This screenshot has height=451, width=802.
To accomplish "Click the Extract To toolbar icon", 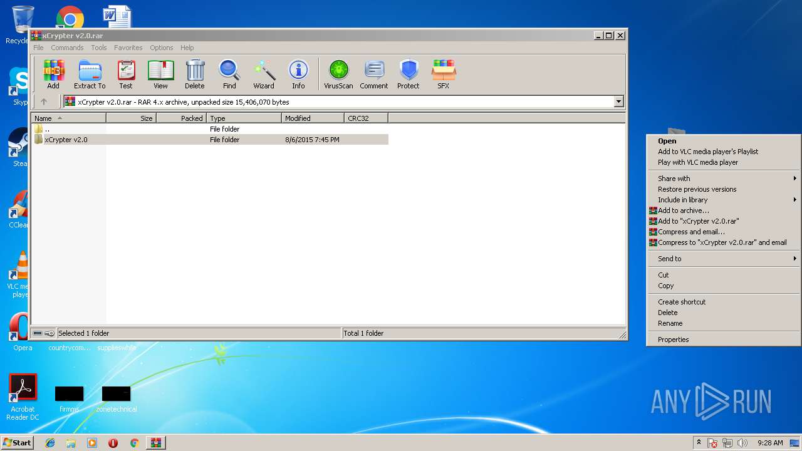I will point(90,75).
